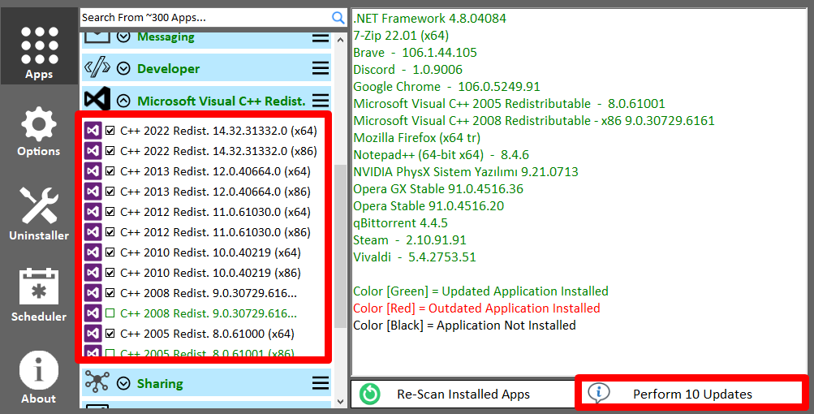Click the info bubble icon by Perform Updates
The width and height of the screenshot is (814, 414).
[599, 393]
